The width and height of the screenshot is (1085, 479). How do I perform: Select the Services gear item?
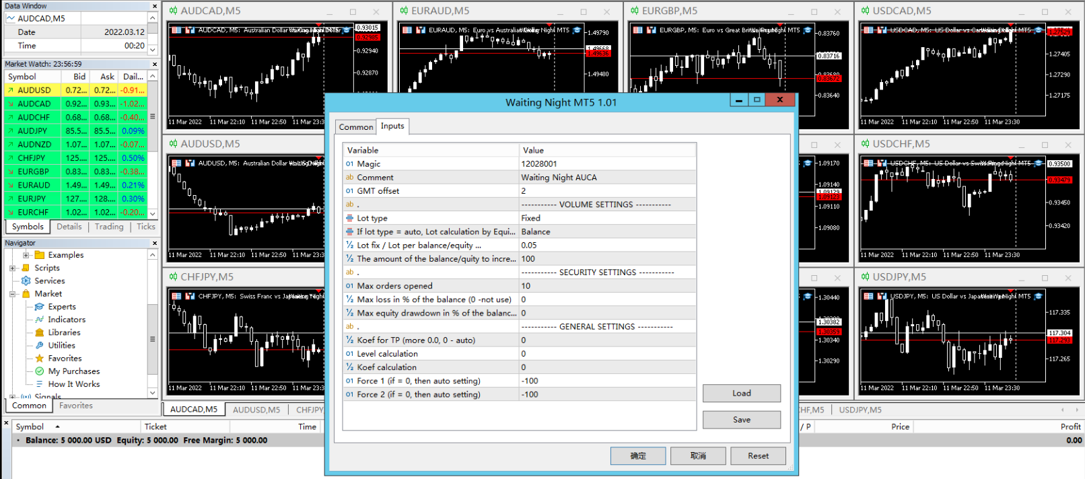click(x=26, y=281)
